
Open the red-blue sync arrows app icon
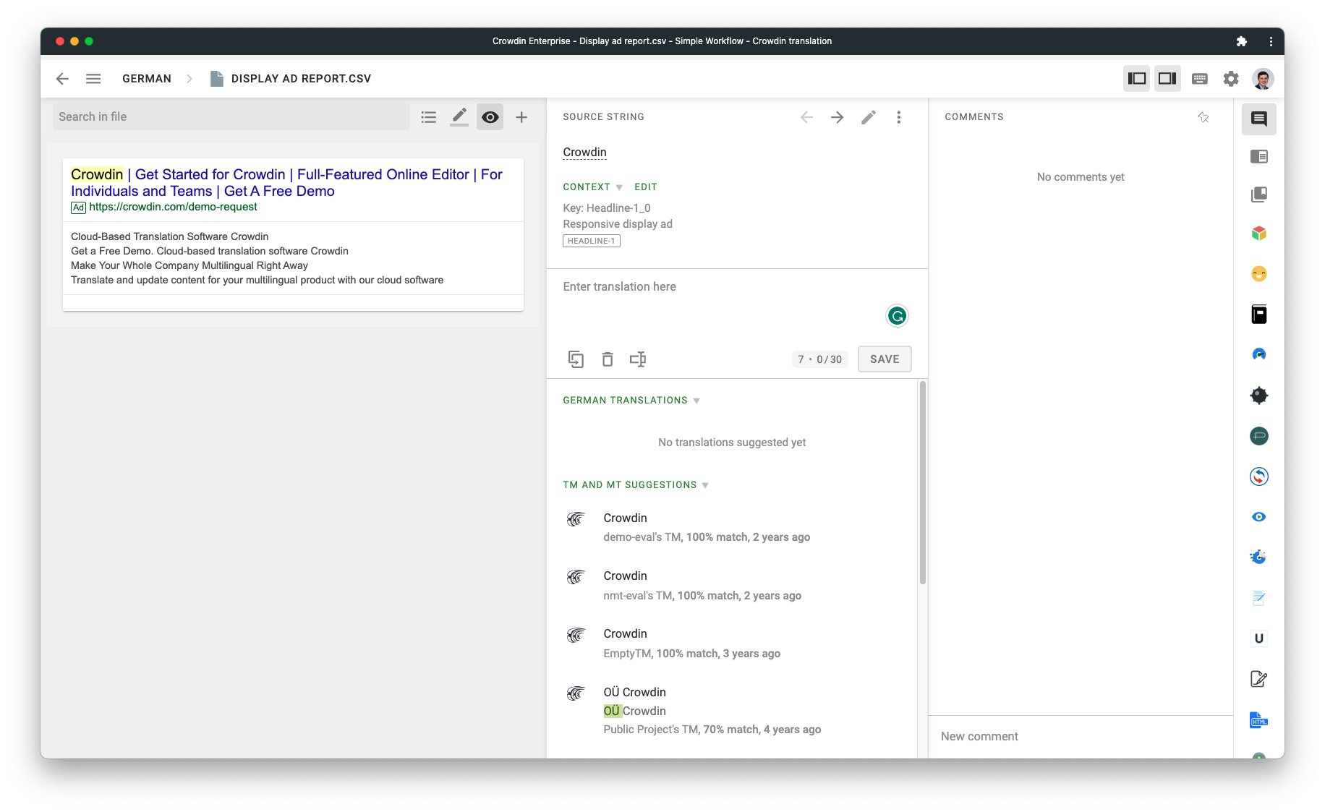1259,476
